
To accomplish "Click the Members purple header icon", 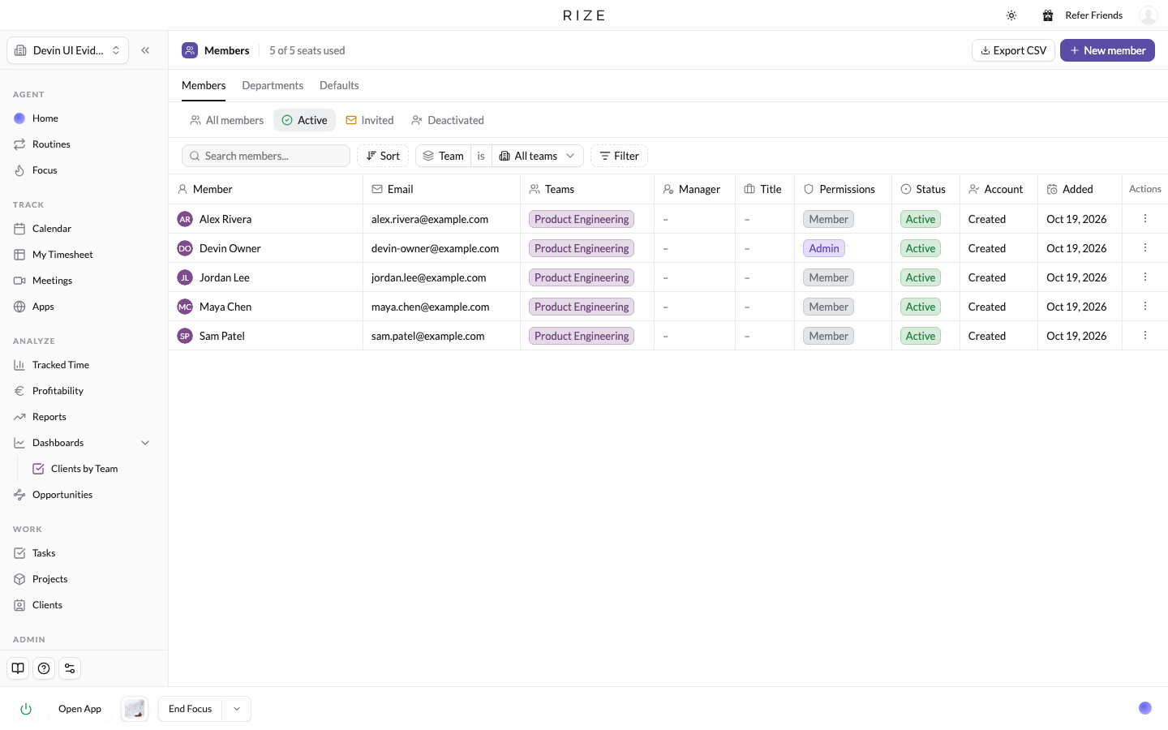I will 190,50.
